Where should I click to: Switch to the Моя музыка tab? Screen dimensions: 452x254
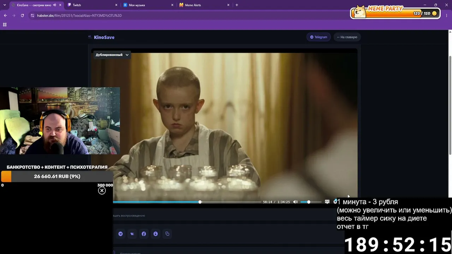pos(149,5)
